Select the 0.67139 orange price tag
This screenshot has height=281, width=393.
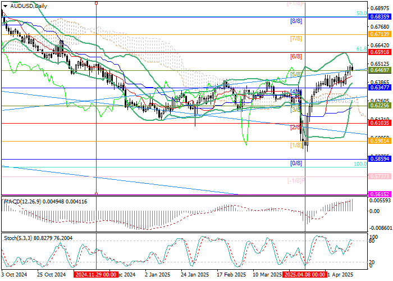380,34
